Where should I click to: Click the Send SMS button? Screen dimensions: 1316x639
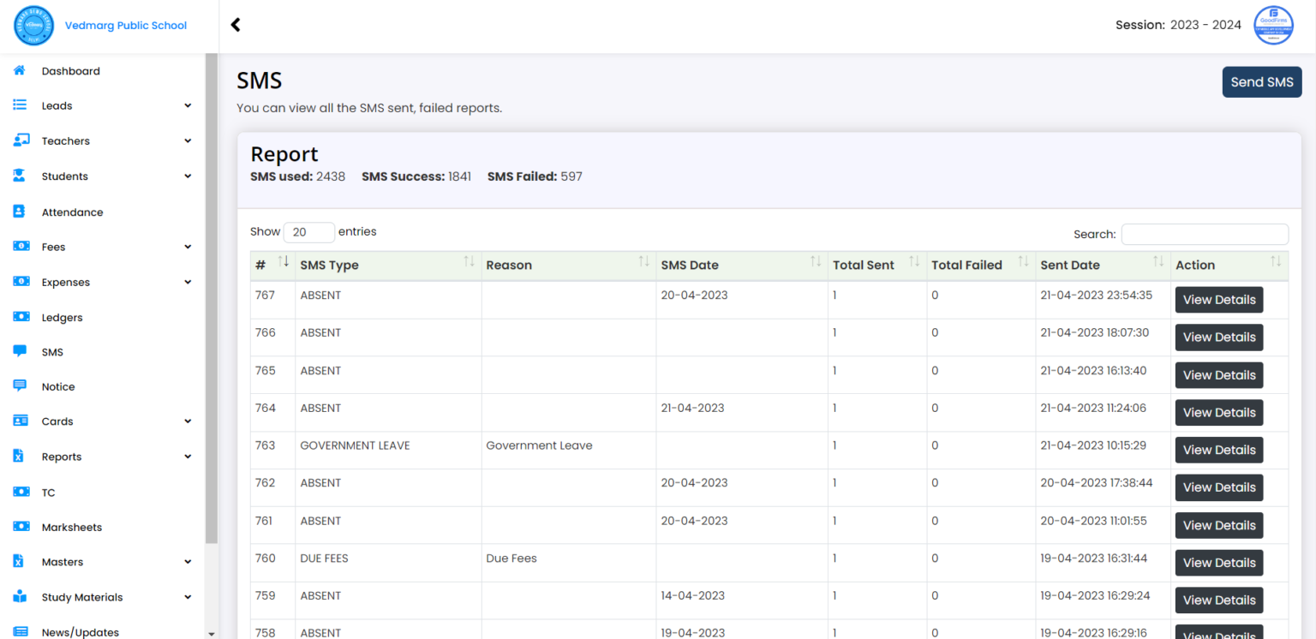click(x=1262, y=81)
